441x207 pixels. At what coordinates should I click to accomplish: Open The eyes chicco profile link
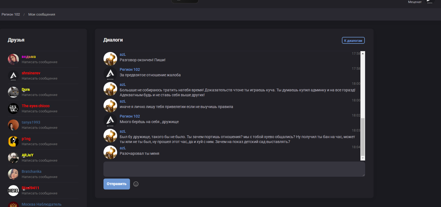(35, 106)
